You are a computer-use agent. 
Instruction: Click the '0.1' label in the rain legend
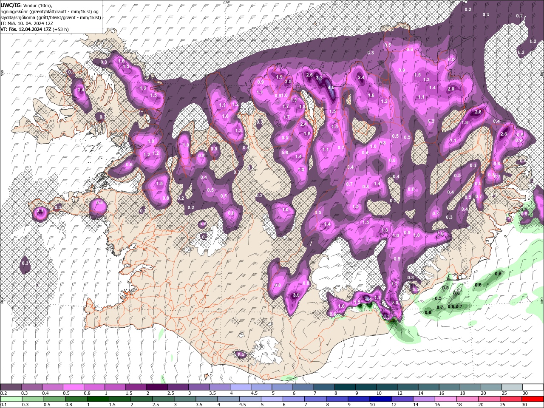click(x=3, y=405)
